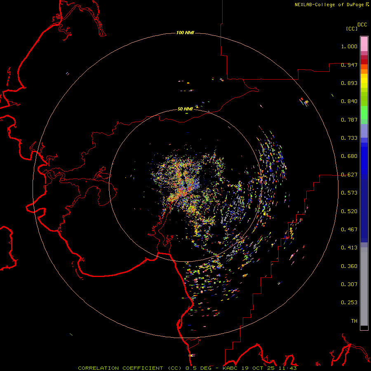Click the NEXLAB-College of DuPage title text
This screenshot has height=371, width=371.
[x=329, y=5]
